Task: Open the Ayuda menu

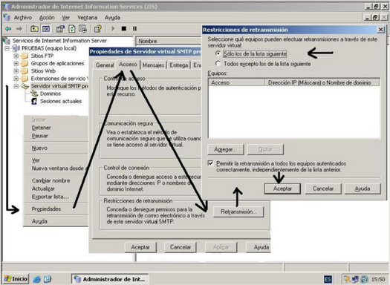Action: 112,18
